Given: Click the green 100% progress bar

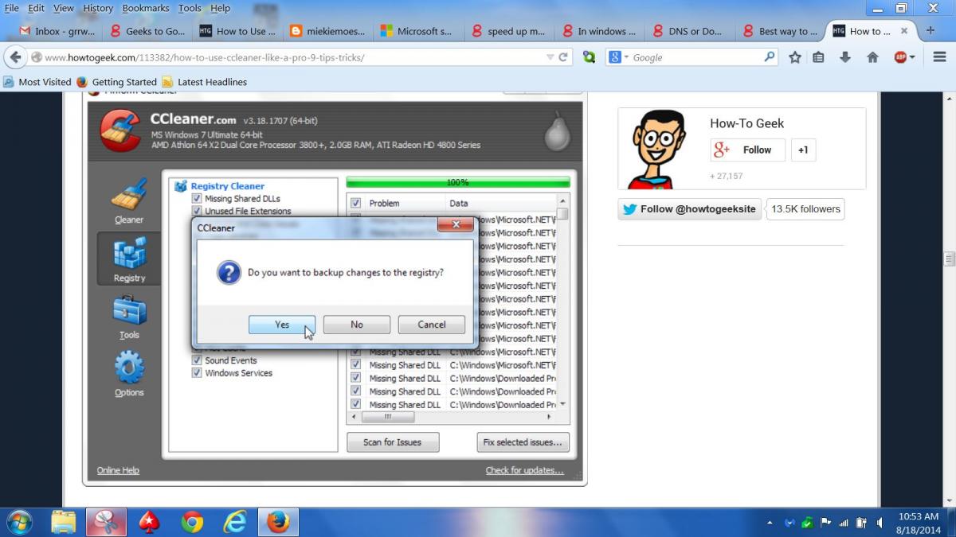Looking at the screenshot, I should tap(458, 182).
